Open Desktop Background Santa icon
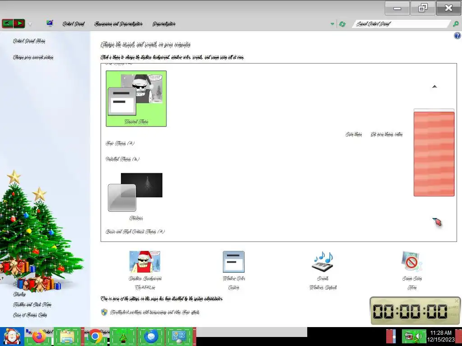 145,262
